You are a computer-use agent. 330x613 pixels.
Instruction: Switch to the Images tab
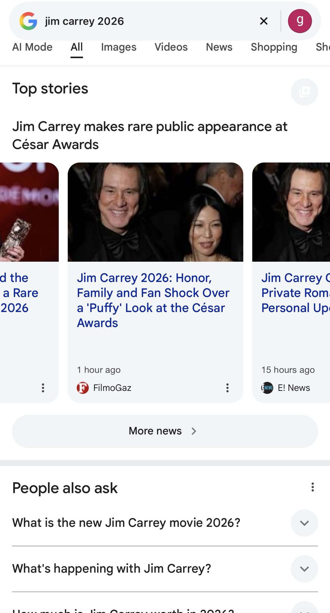point(118,47)
